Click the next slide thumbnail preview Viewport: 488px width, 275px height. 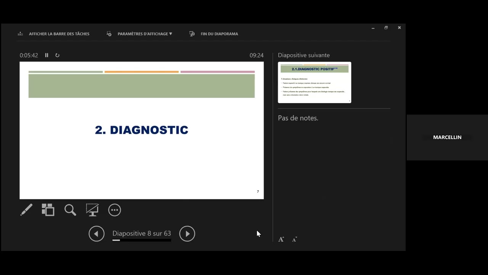coord(315,82)
